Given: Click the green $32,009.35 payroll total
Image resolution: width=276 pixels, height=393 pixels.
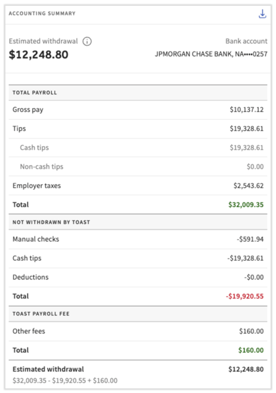Looking at the screenshot, I should 246,205.
